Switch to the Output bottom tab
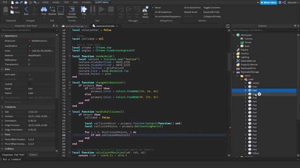The image size is (300, 168). point(33,154)
